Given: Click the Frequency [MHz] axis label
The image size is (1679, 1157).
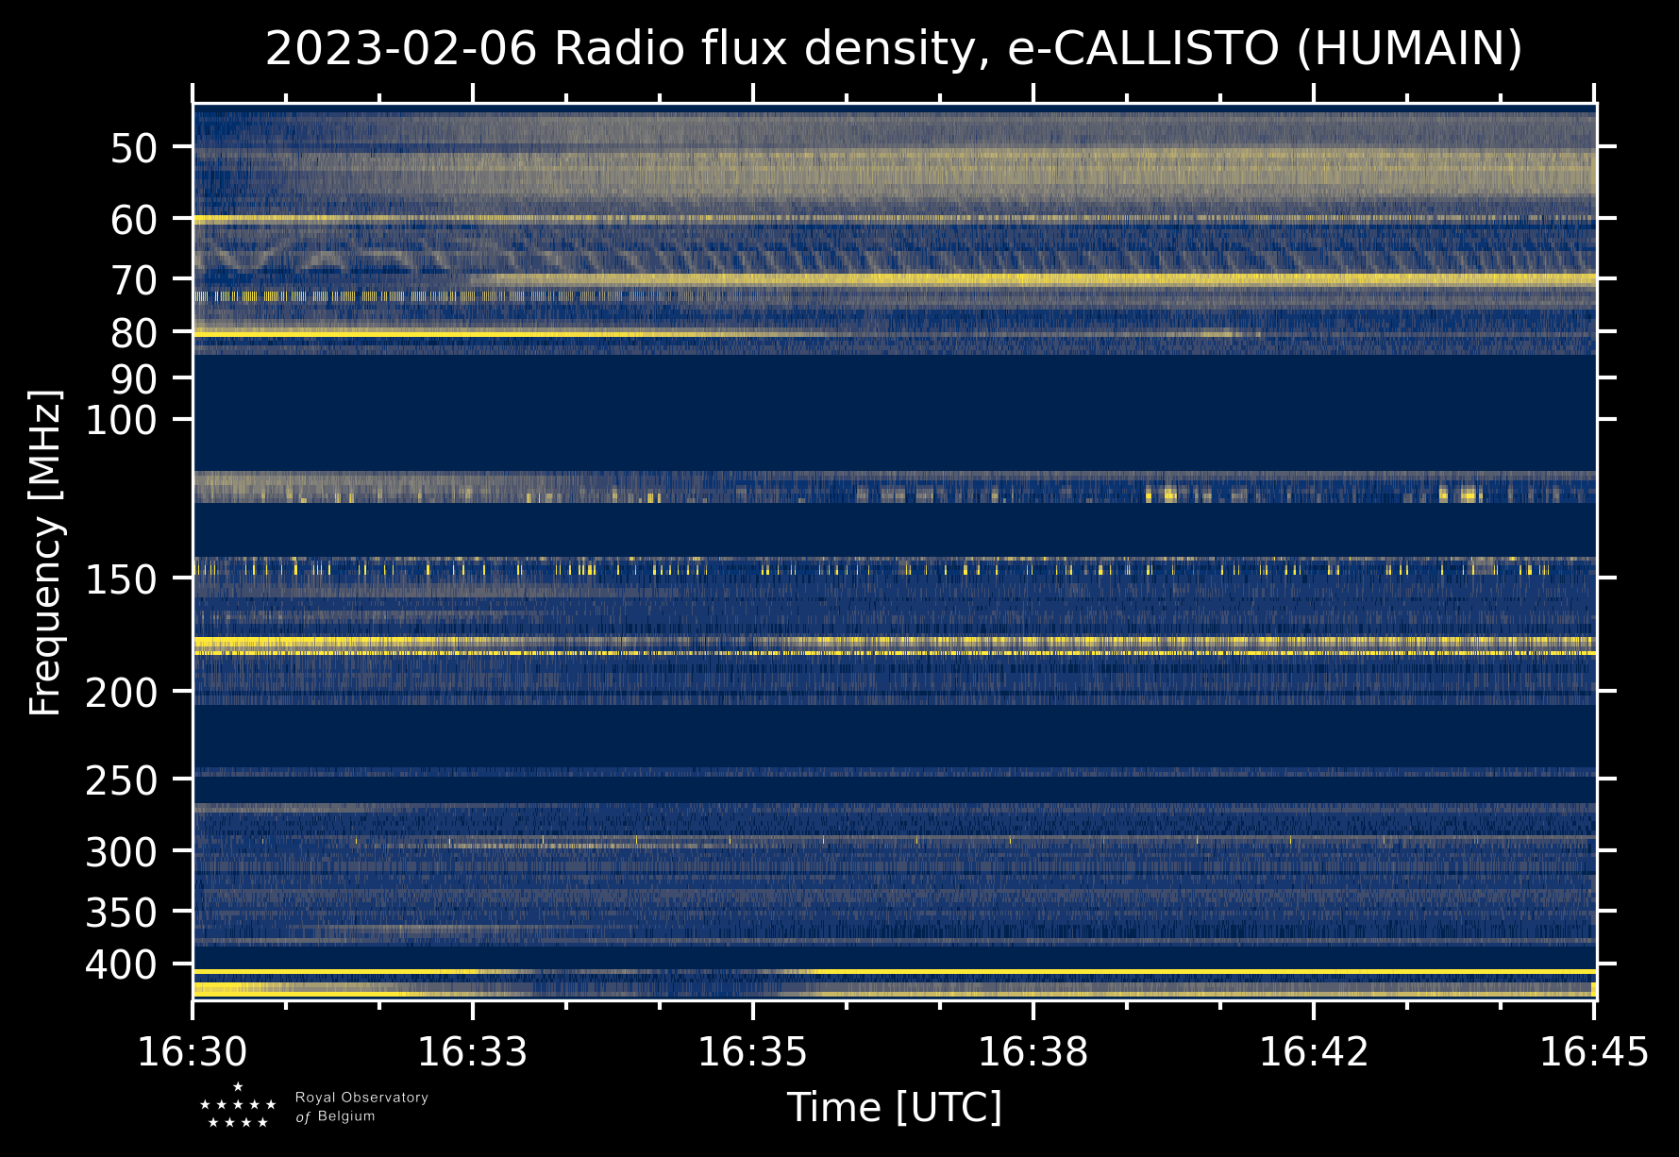Looking at the screenshot, I should pos(45,552).
